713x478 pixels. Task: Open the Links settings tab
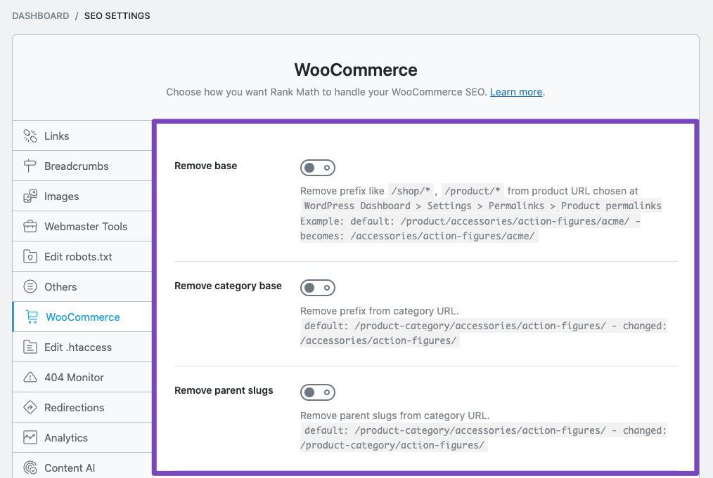click(x=82, y=135)
